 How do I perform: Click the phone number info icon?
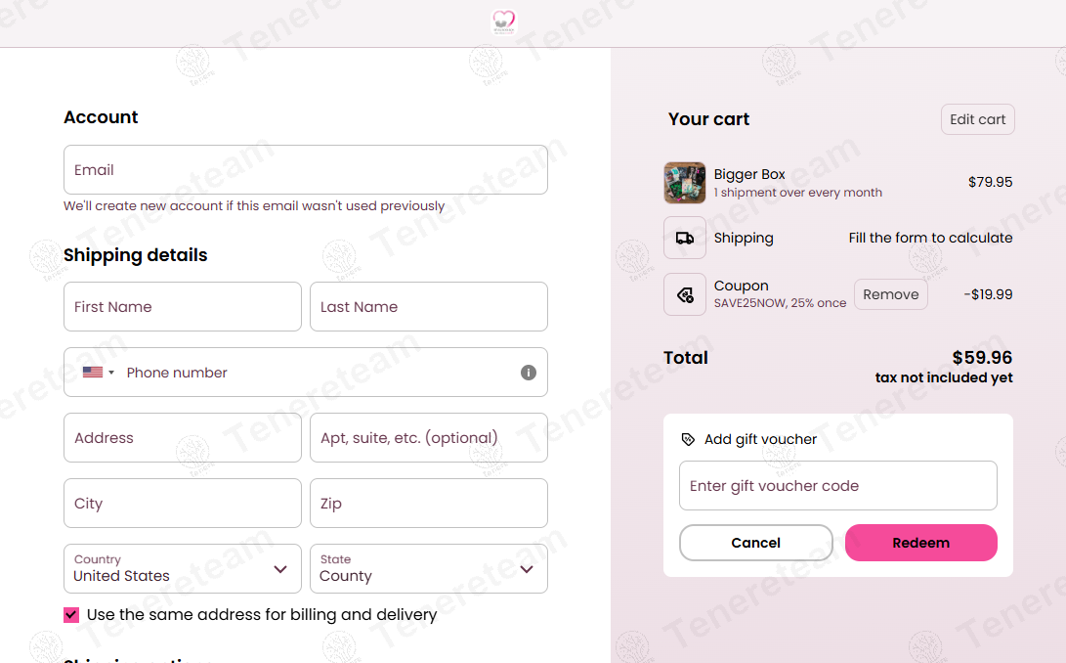click(x=529, y=373)
